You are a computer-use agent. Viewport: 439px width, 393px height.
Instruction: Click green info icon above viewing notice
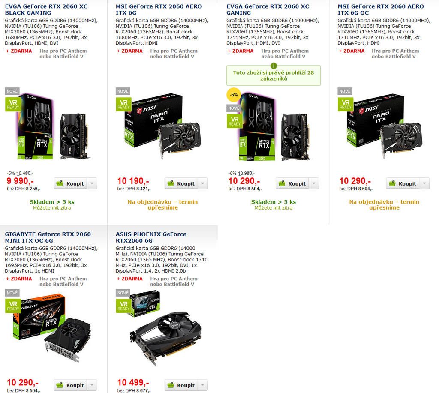(x=274, y=66)
